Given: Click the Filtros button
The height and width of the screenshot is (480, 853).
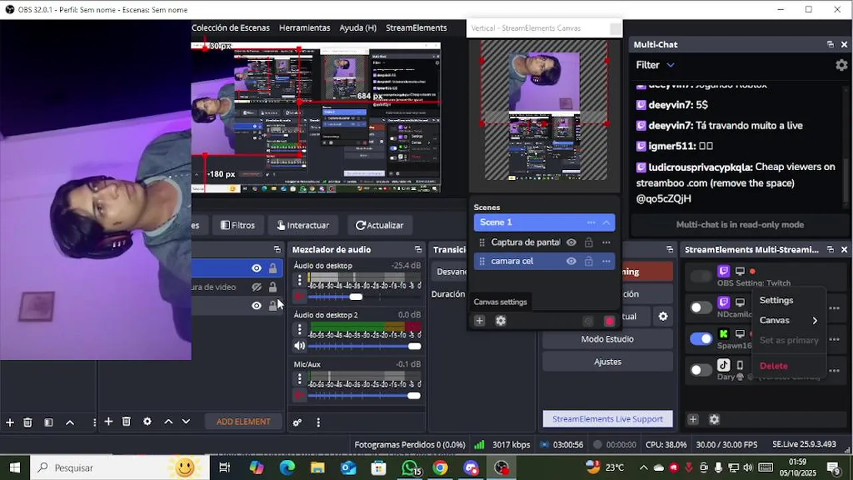Looking at the screenshot, I should [238, 225].
